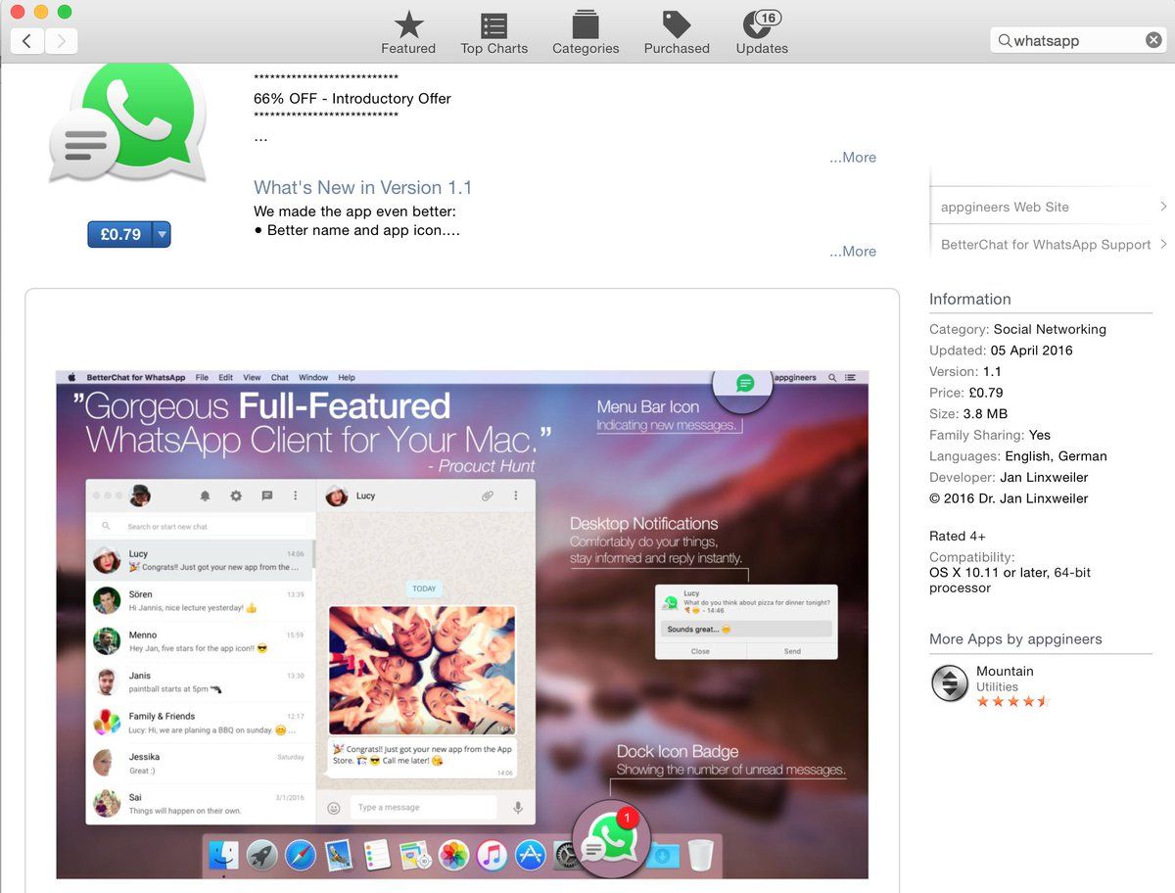Screen dimensions: 1175x893
Task: Clear the search field with X icon
Action: pos(1153,40)
